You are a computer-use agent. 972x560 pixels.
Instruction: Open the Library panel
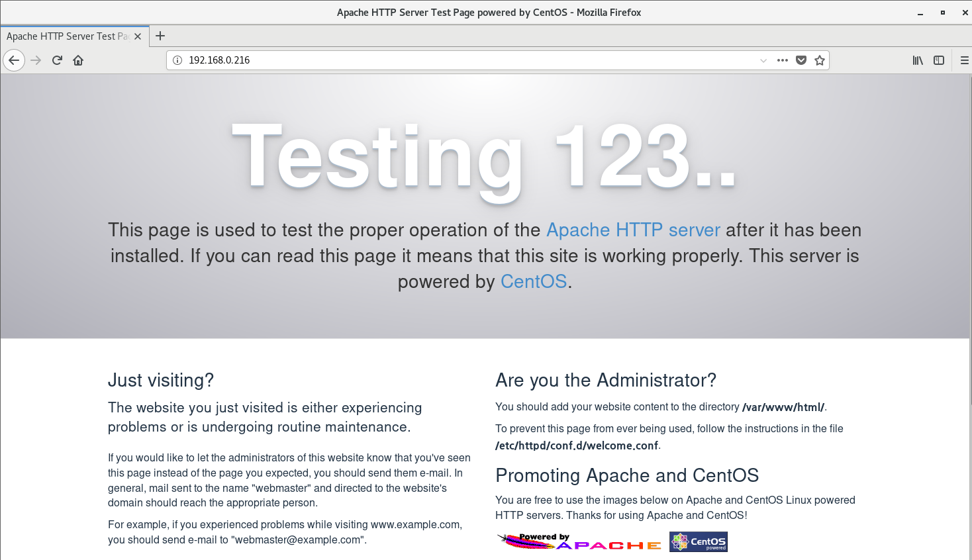tap(918, 60)
